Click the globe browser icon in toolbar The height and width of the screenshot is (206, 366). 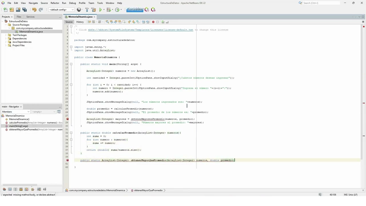79,10
